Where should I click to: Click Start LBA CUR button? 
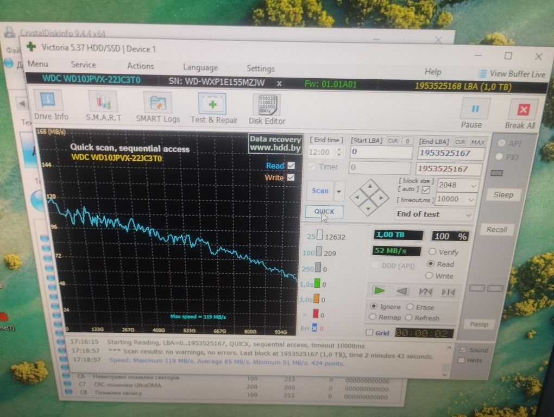click(x=393, y=141)
